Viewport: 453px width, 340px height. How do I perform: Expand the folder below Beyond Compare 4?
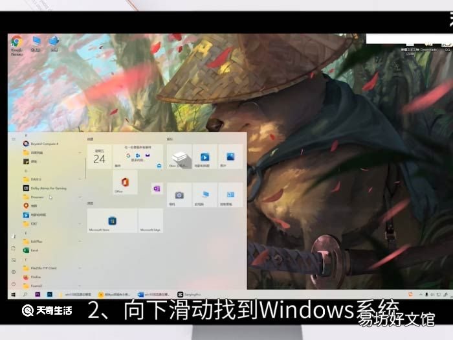[52, 153]
